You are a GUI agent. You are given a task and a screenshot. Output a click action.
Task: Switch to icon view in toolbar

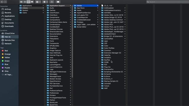coord(21,2)
